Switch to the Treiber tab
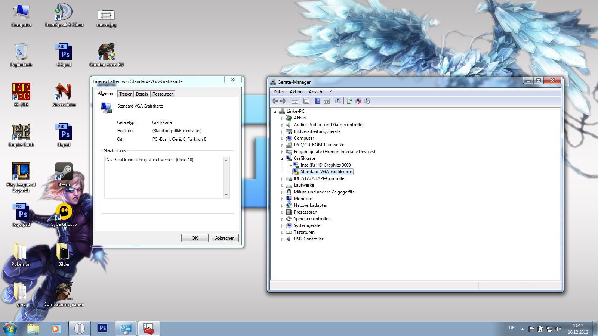598x336 pixels. click(x=125, y=94)
